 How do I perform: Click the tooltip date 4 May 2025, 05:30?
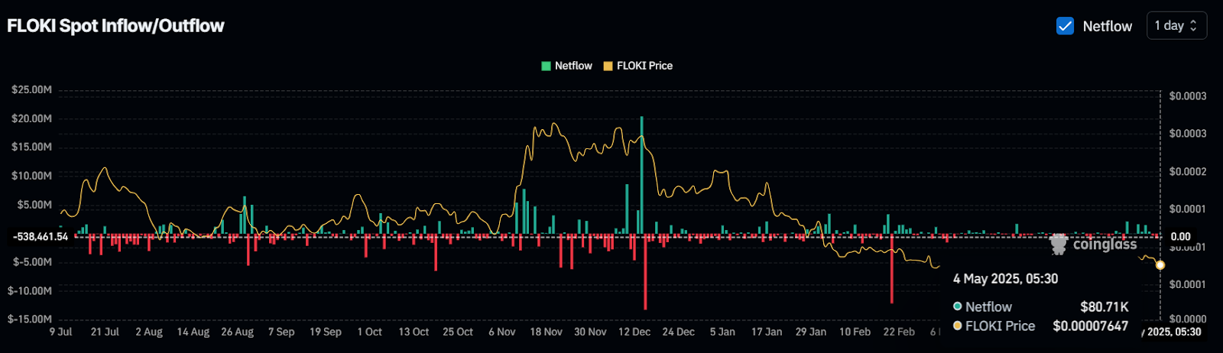click(x=1005, y=279)
